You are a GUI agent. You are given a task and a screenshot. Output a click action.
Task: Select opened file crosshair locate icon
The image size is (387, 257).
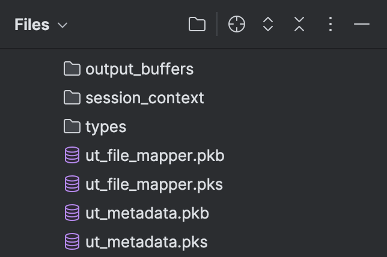[x=236, y=24]
